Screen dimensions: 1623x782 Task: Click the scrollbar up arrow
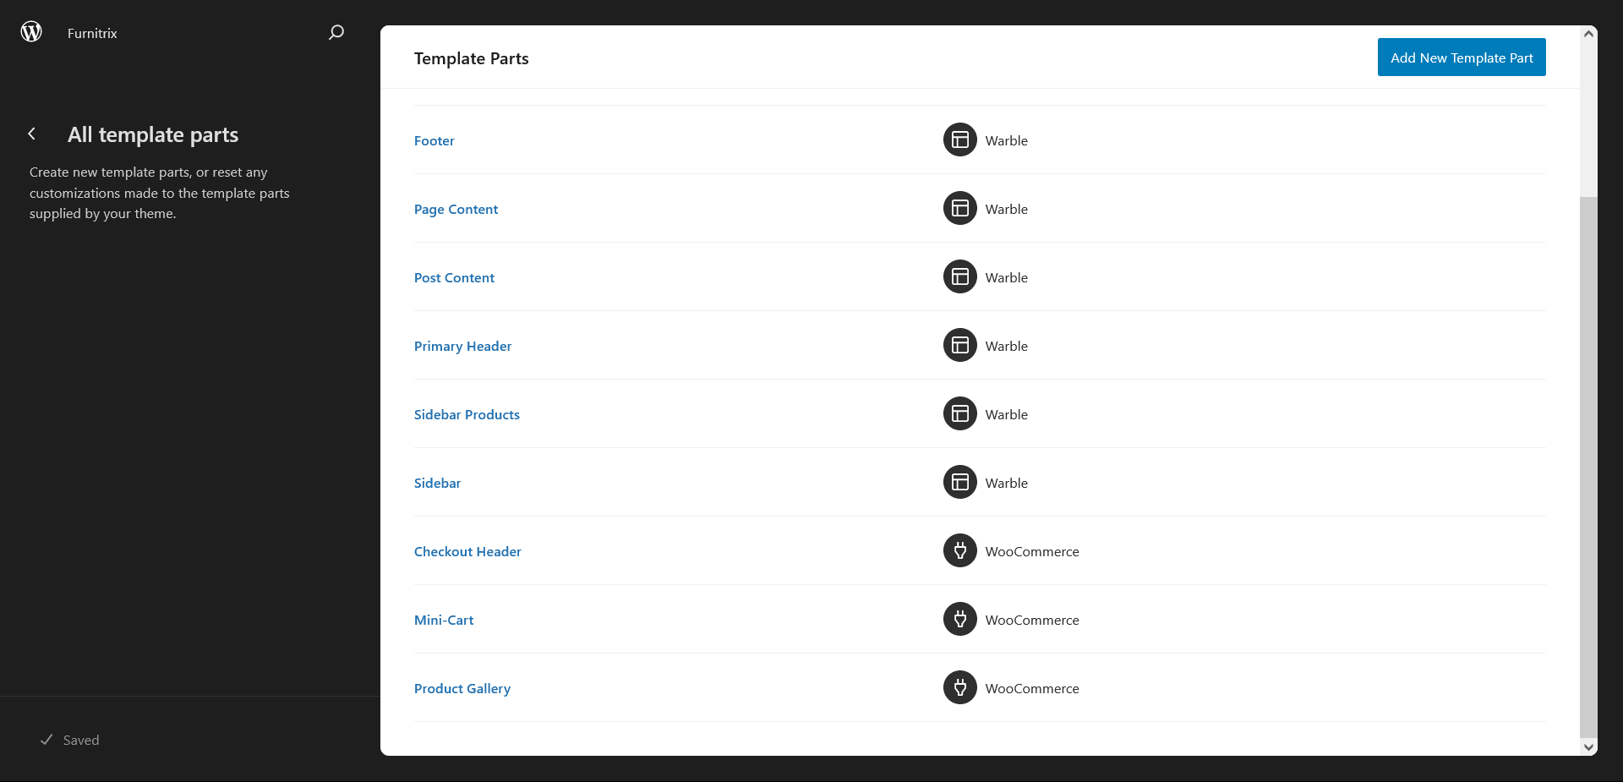click(1588, 34)
